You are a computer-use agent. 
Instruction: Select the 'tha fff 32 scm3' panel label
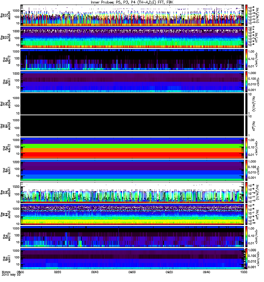5,37
